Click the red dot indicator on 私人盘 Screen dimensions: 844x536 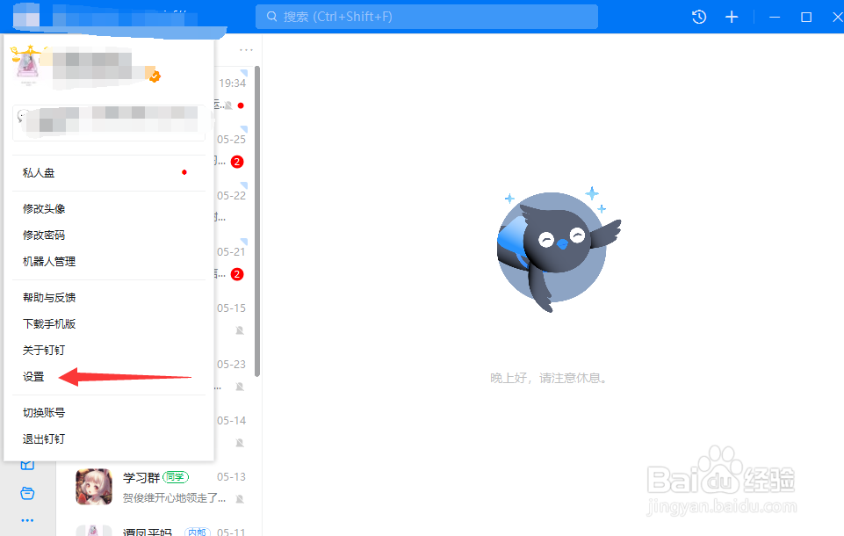pyautogui.click(x=184, y=172)
